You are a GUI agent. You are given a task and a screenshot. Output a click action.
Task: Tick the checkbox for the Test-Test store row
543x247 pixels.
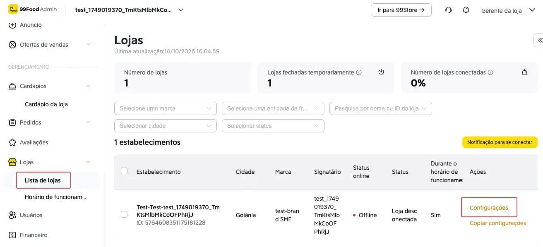124,214
